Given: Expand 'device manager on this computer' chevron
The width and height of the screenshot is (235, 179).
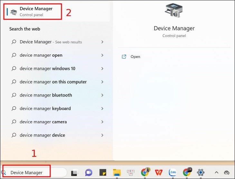Looking at the screenshot, I should click(x=102, y=82).
